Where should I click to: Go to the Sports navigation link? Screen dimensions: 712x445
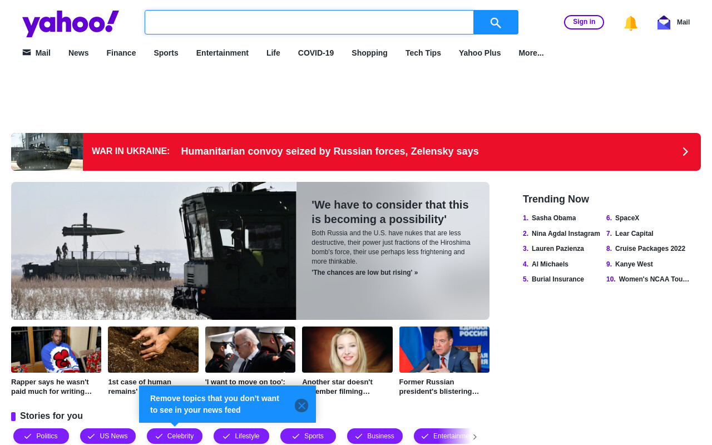[166, 53]
